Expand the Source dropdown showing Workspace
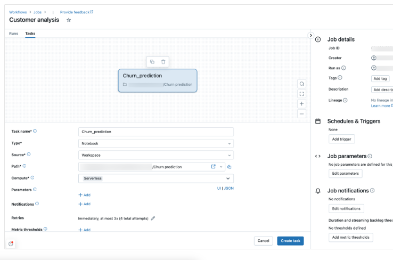The width and height of the screenshot is (393, 260). point(155,155)
